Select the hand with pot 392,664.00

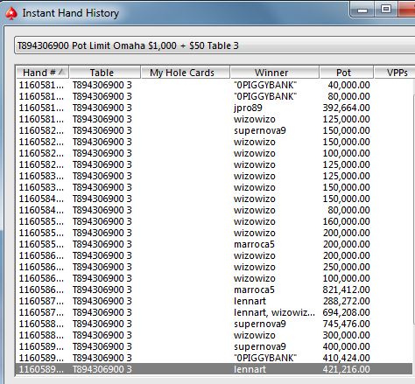pyautogui.click(x=215, y=108)
